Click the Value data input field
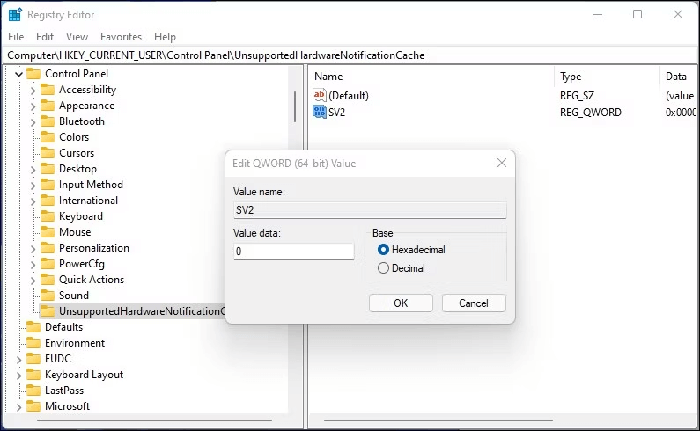The height and width of the screenshot is (431, 700). [294, 252]
